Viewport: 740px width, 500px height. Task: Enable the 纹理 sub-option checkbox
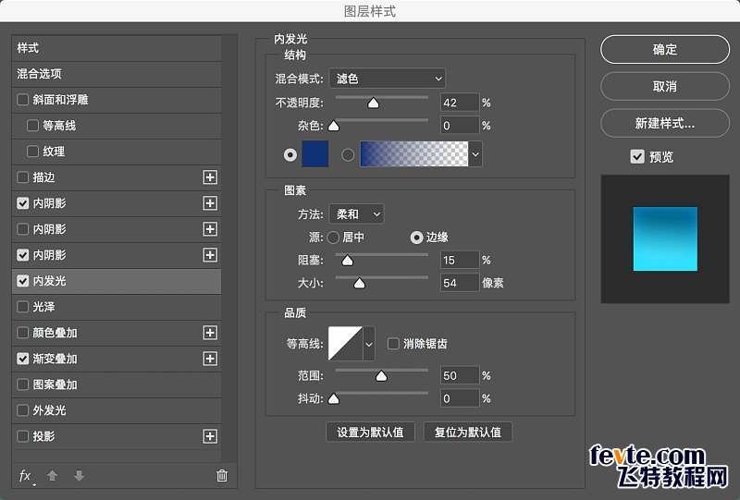(32, 152)
